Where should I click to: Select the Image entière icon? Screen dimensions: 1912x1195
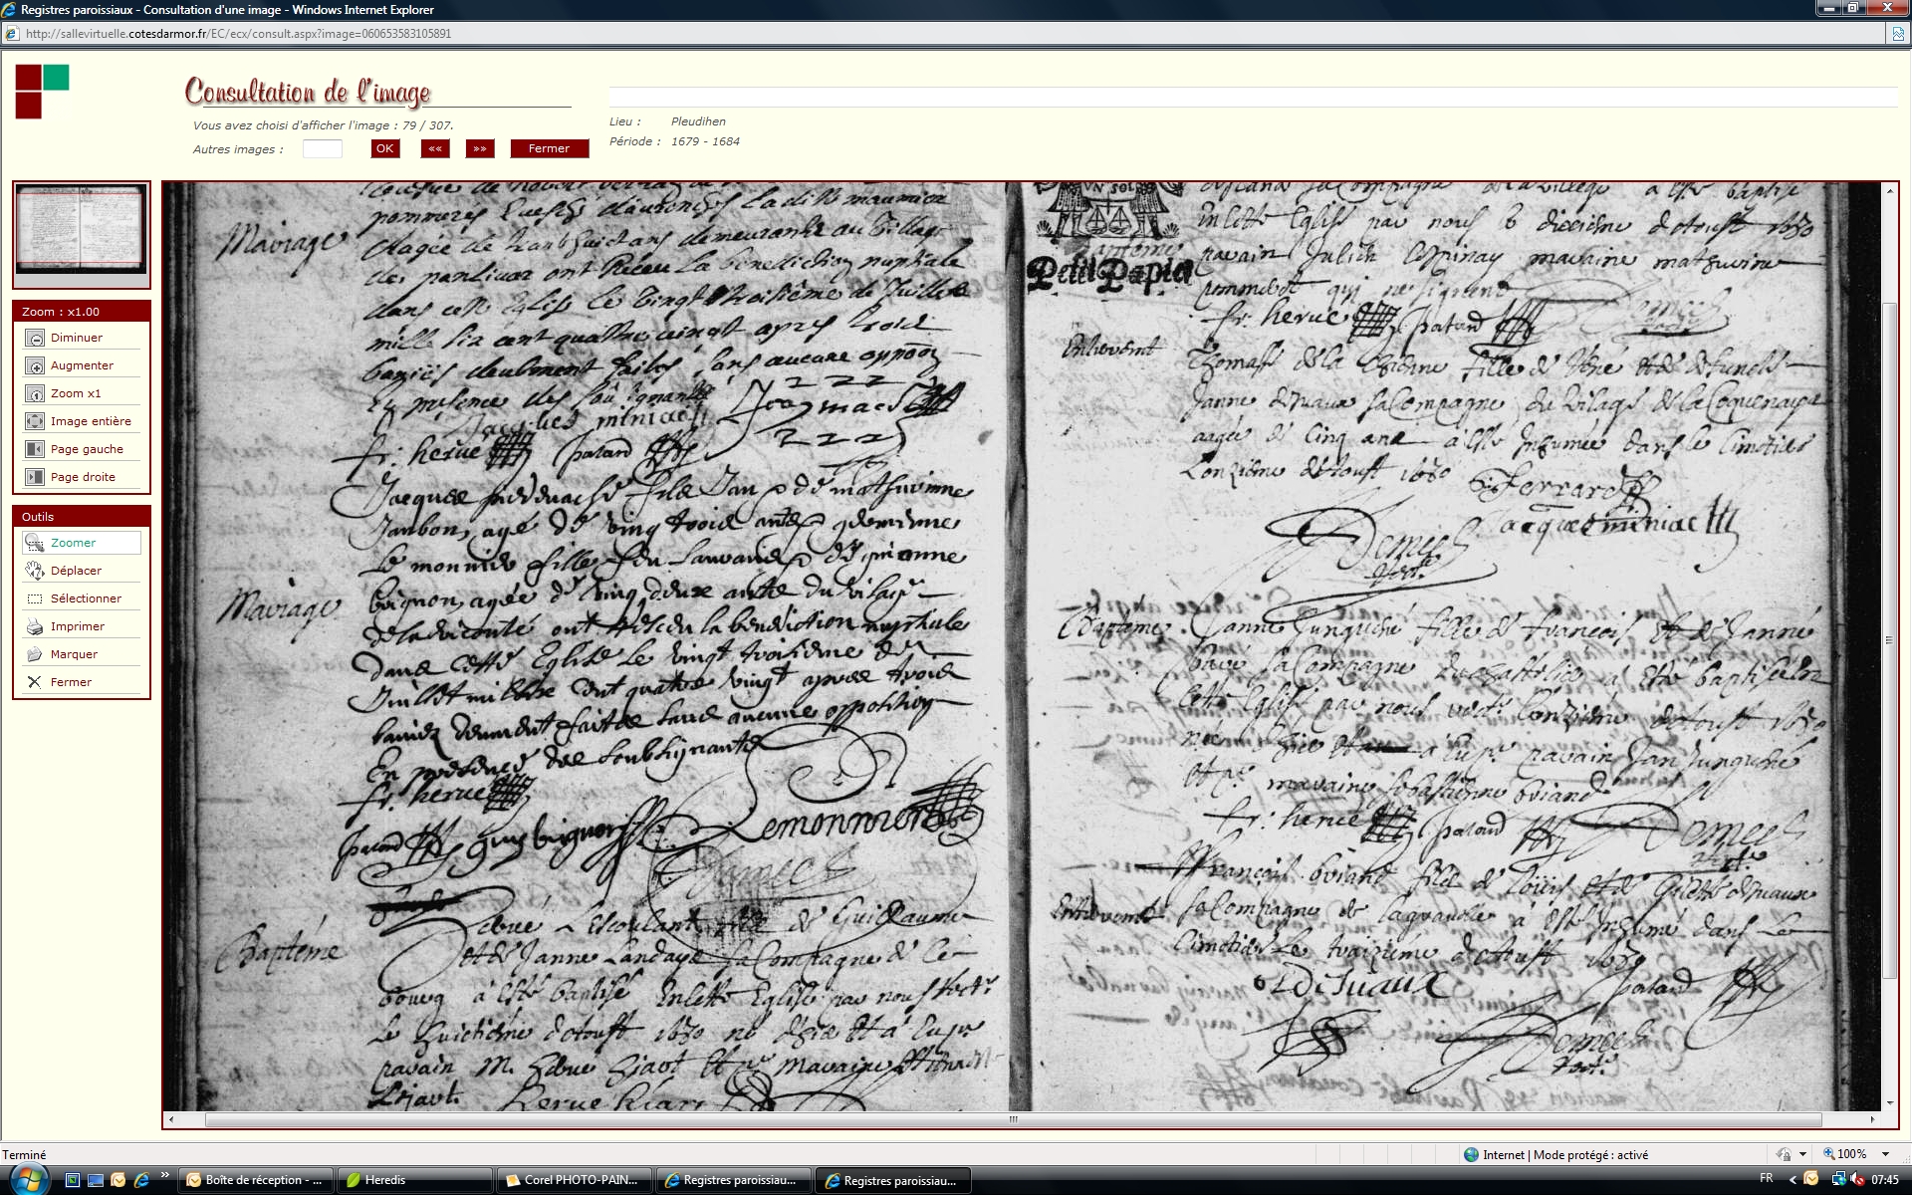click(x=35, y=422)
